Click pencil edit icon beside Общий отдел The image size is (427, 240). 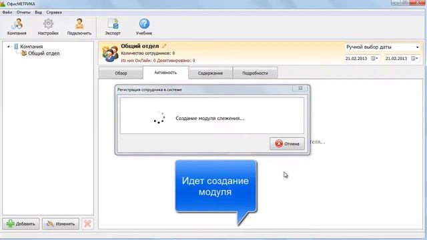click(x=164, y=46)
